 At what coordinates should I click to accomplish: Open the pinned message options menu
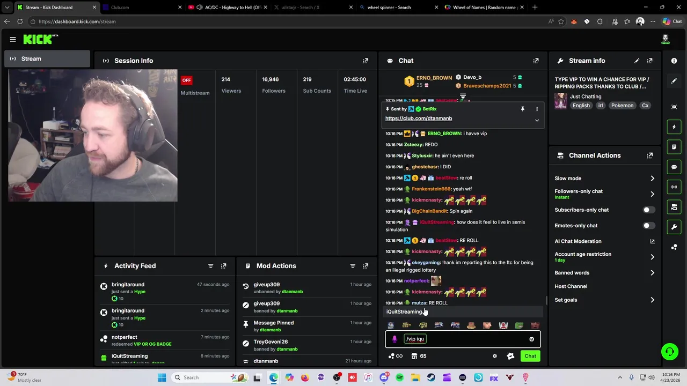(537, 109)
